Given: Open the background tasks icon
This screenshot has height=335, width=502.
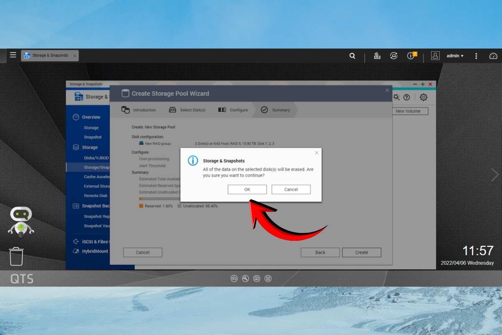Looking at the screenshot, I should click(377, 56).
